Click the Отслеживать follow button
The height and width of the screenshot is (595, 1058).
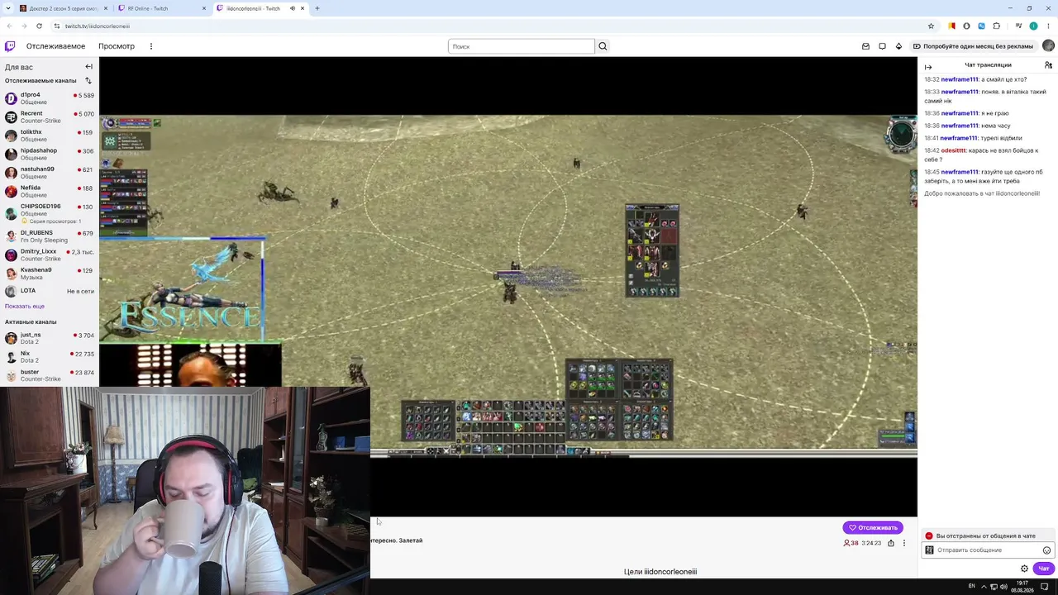873,527
